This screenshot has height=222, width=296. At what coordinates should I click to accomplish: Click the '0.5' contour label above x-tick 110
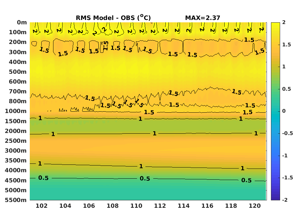click(x=145, y=179)
